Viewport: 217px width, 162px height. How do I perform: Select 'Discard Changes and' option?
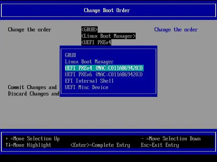[34, 94]
